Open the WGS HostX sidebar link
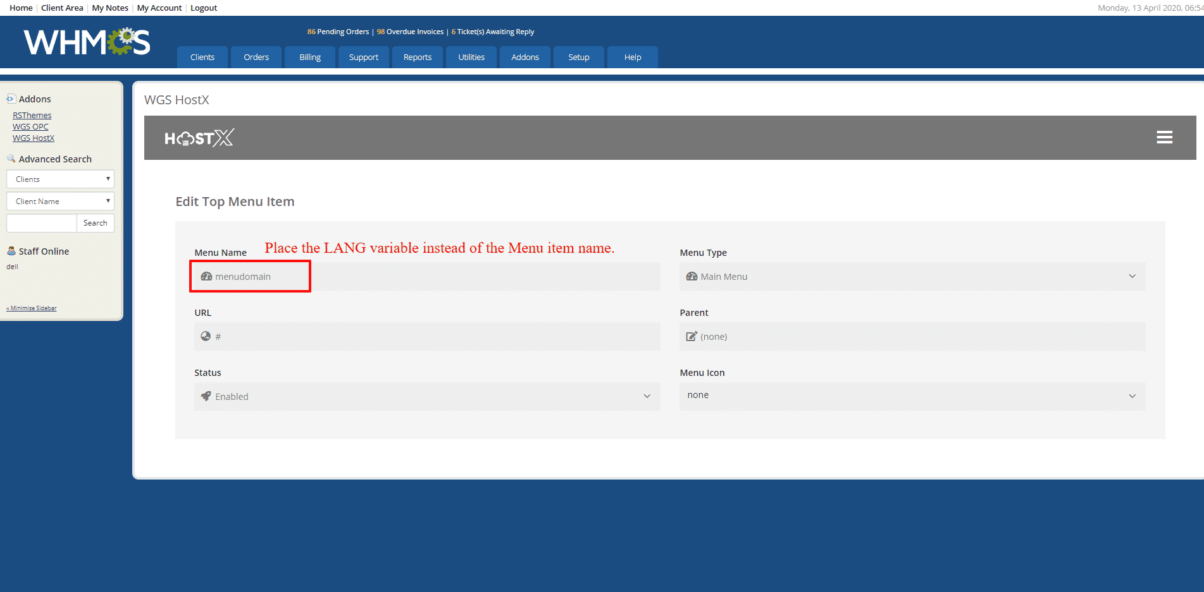 34,138
